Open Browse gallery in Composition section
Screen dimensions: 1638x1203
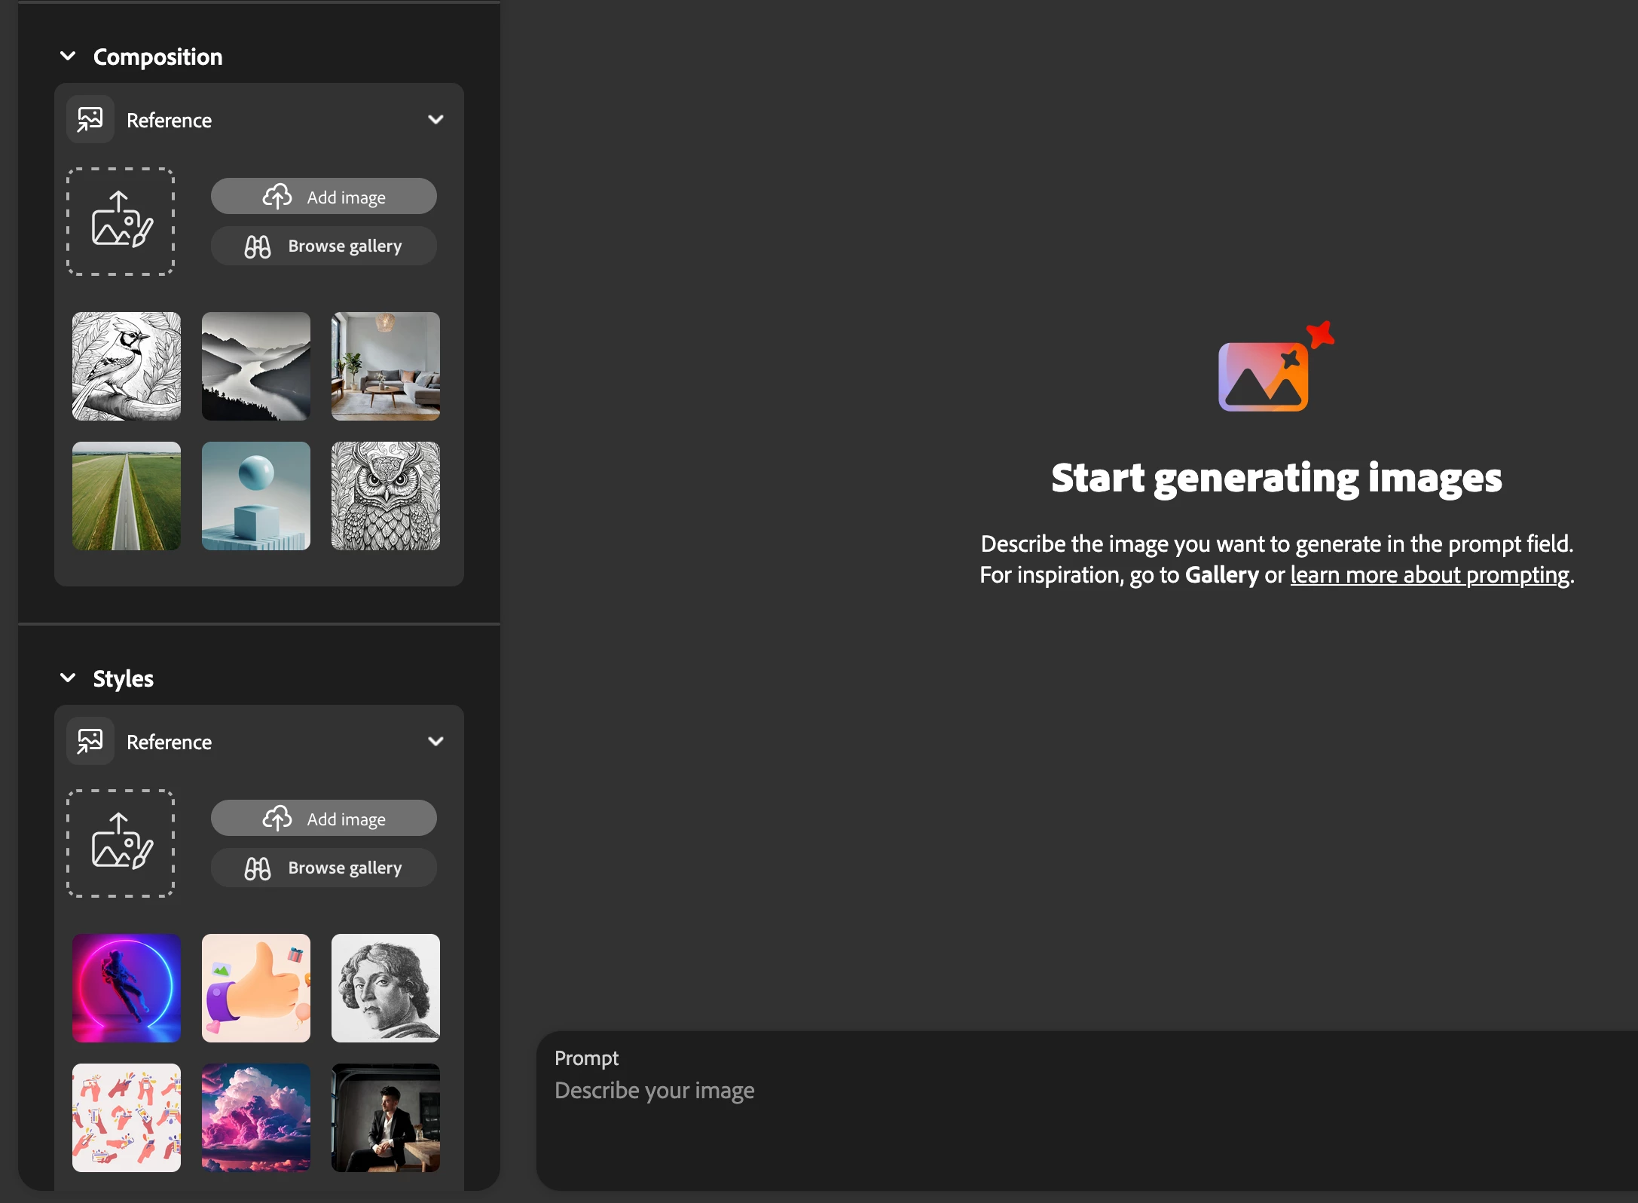point(324,246)
